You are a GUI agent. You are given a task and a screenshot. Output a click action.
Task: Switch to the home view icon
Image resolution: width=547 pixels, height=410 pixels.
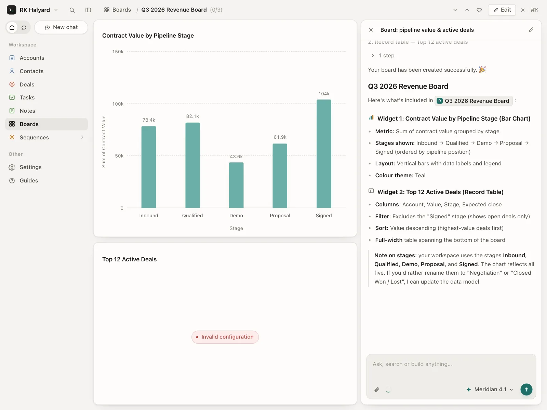pos(12,27)
